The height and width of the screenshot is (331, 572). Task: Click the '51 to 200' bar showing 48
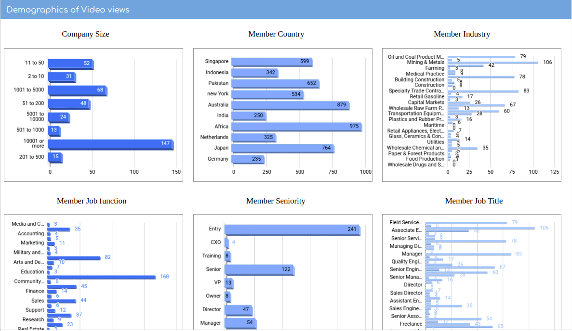click(x=69, y=104)
